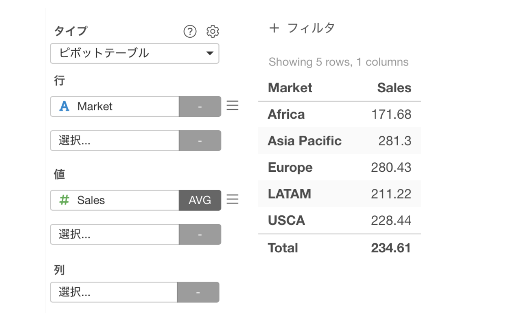Open the Market row column selector
Image resolution: width=513 pixels, height=336 pixels.
point(115,107)
